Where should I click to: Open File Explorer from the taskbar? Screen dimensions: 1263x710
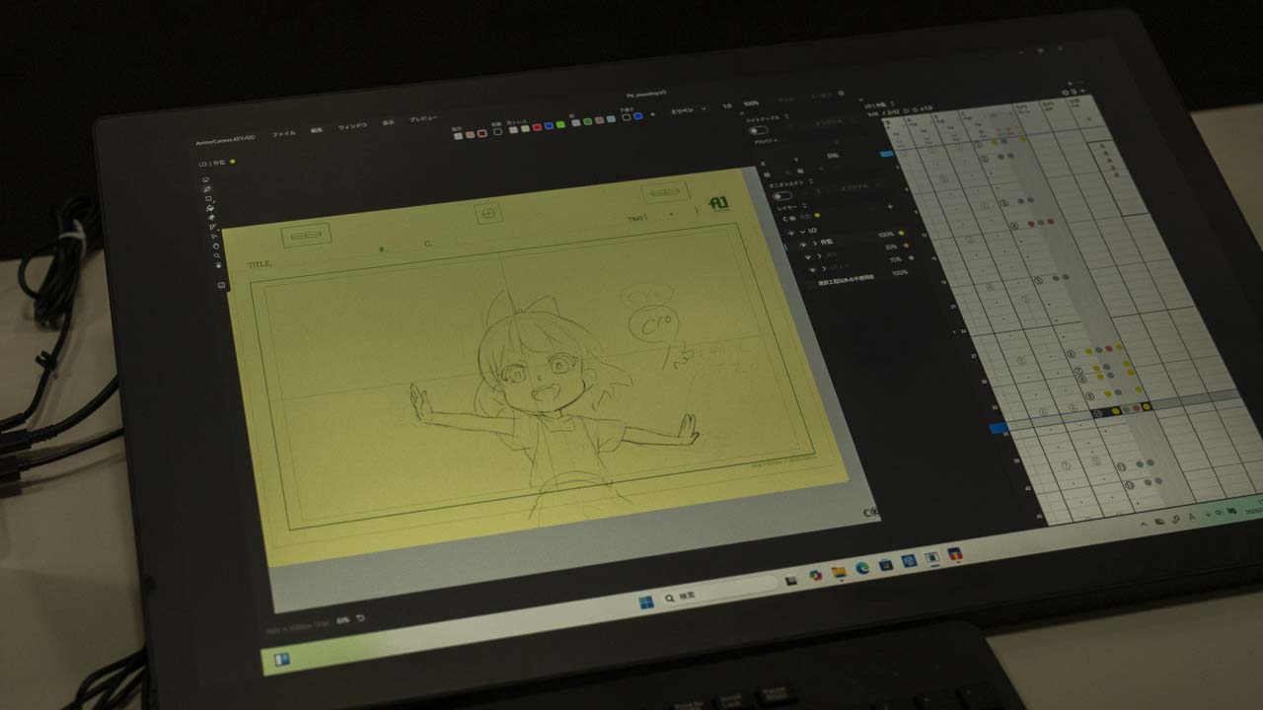pos(839,571)
